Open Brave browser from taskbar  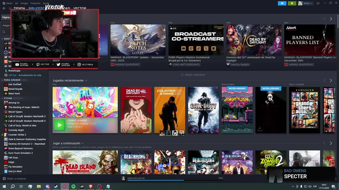click(91, 187)
